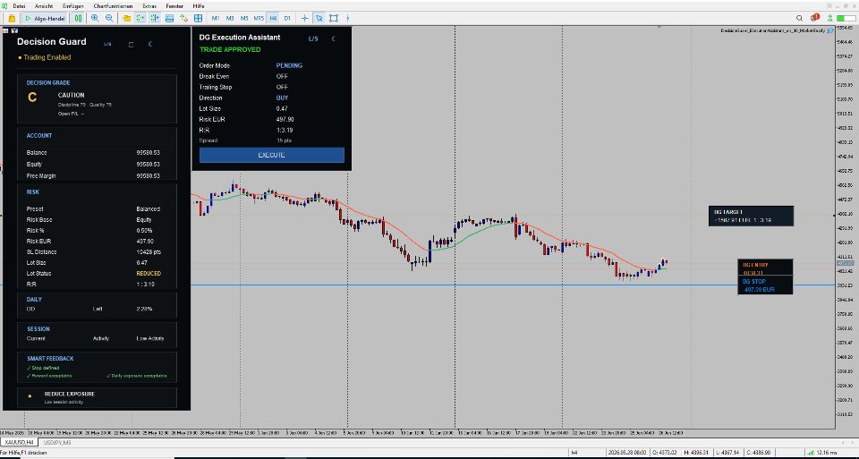Open the Hilfe menu
The height and width of the screenshot is (459, 859).
[x=199, y=6]
